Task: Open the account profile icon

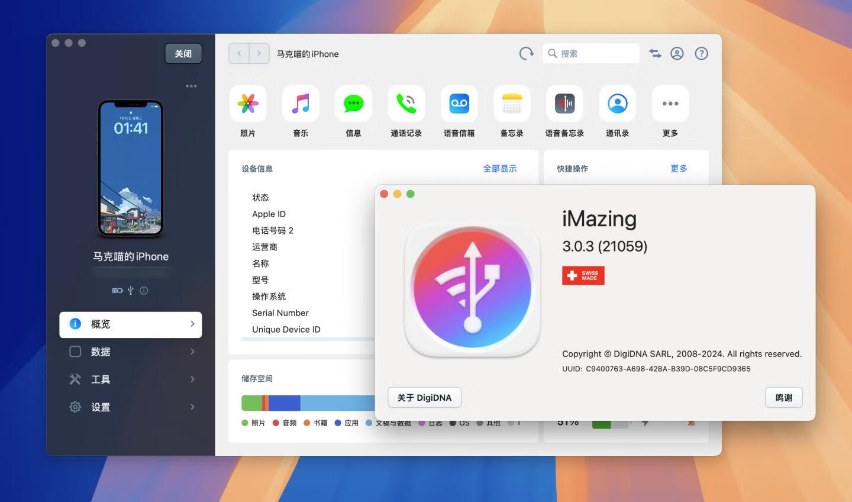Action: pyautogui.click(x=677, y=53)
